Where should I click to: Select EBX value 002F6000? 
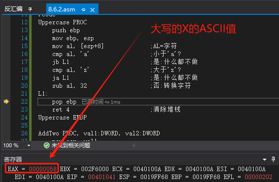pos(95,169)
